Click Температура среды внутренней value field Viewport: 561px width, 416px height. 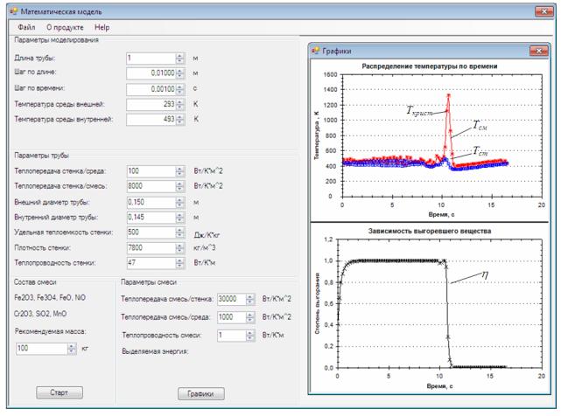[x=150, y=120]
